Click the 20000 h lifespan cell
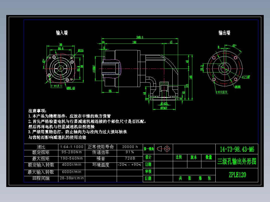 coord(129,147)
